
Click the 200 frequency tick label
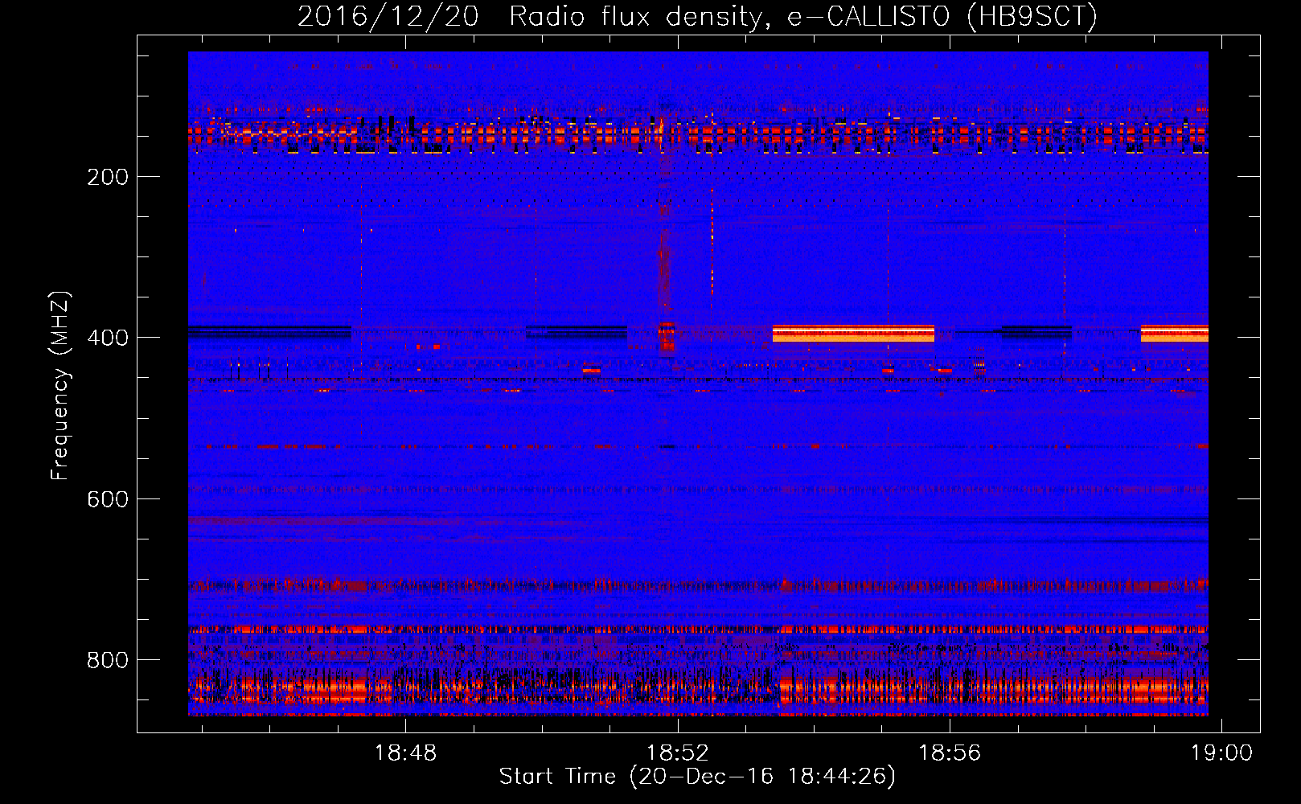click(108, 177)
